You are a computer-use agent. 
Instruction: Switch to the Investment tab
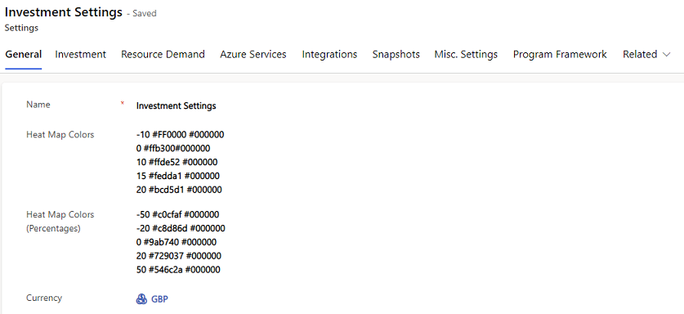[80, 55]
